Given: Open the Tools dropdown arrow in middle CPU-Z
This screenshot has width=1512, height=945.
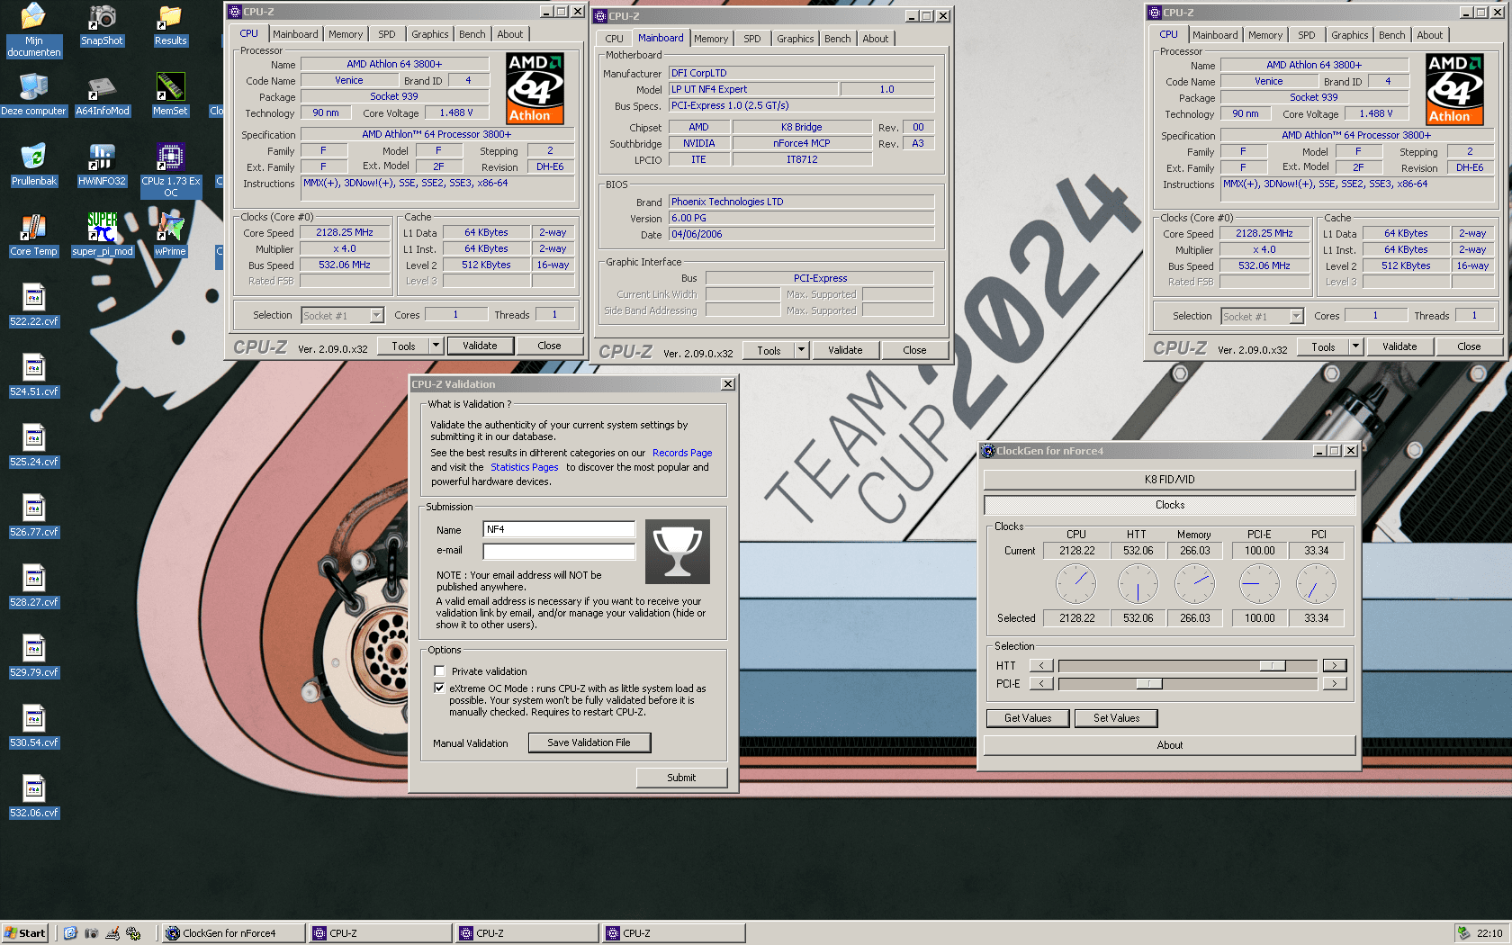Looking at the screenshot, I should (802, 350).
